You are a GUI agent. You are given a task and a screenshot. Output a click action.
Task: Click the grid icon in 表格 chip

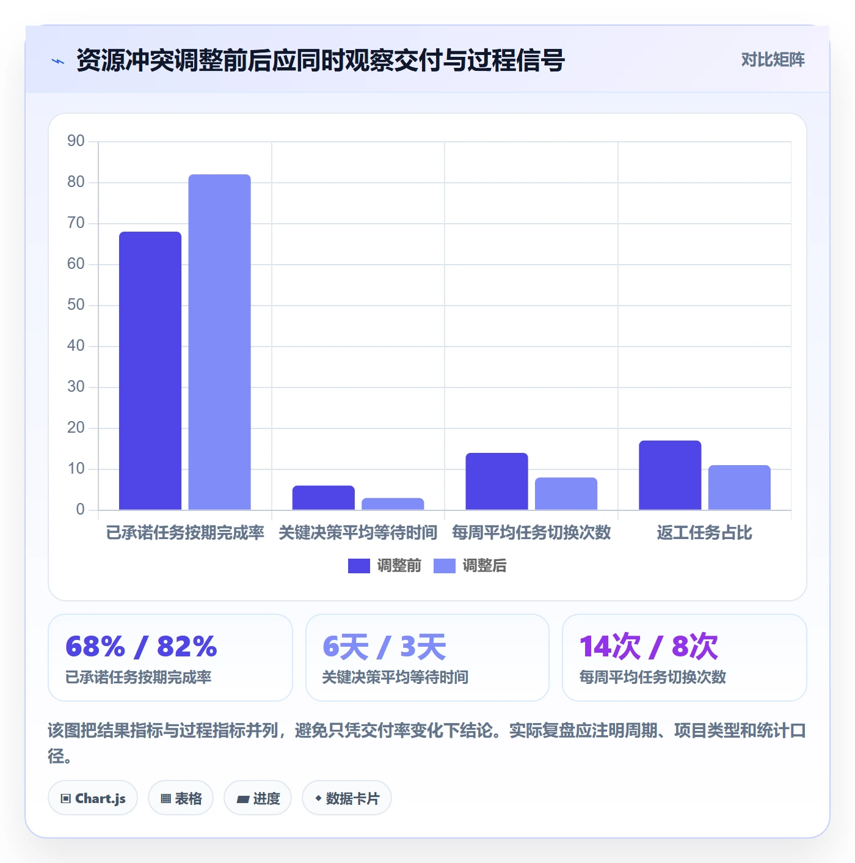pyautogui.click(x=166, y=799)
